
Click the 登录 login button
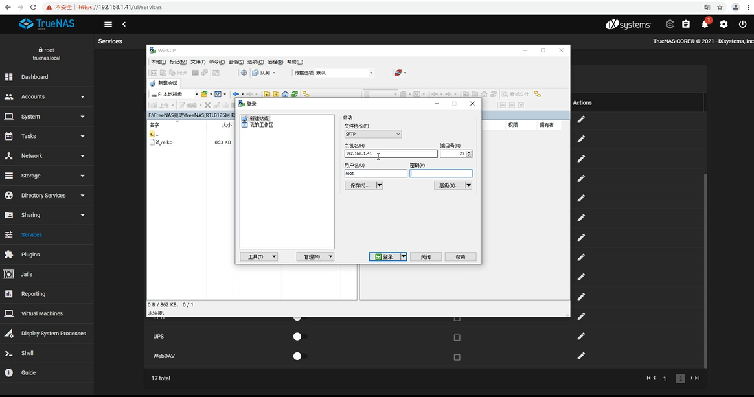tap(384, 257)
